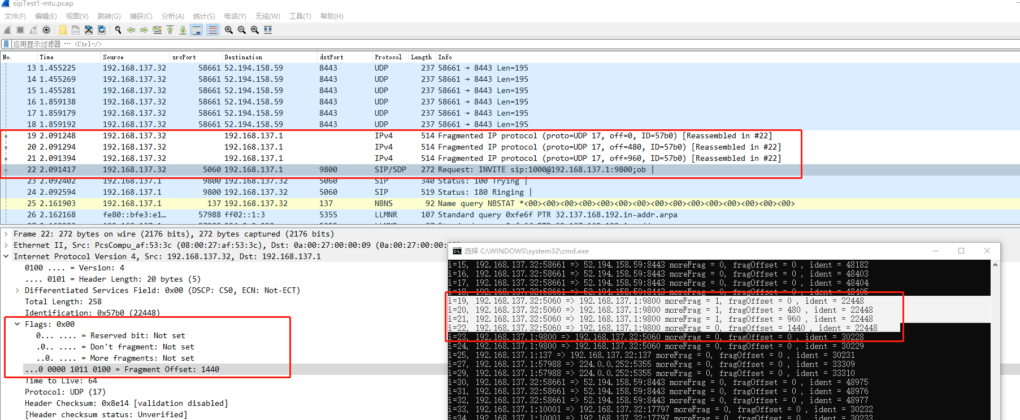Sort packets by Time column header

click(69, 57)
